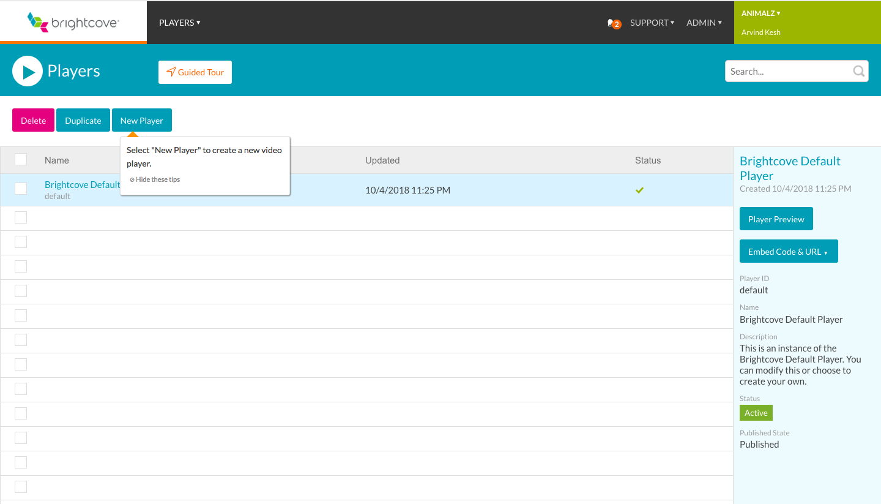Viewport: 881px width, 504px height.
Task: Click the Status column header
Action: 648,160
